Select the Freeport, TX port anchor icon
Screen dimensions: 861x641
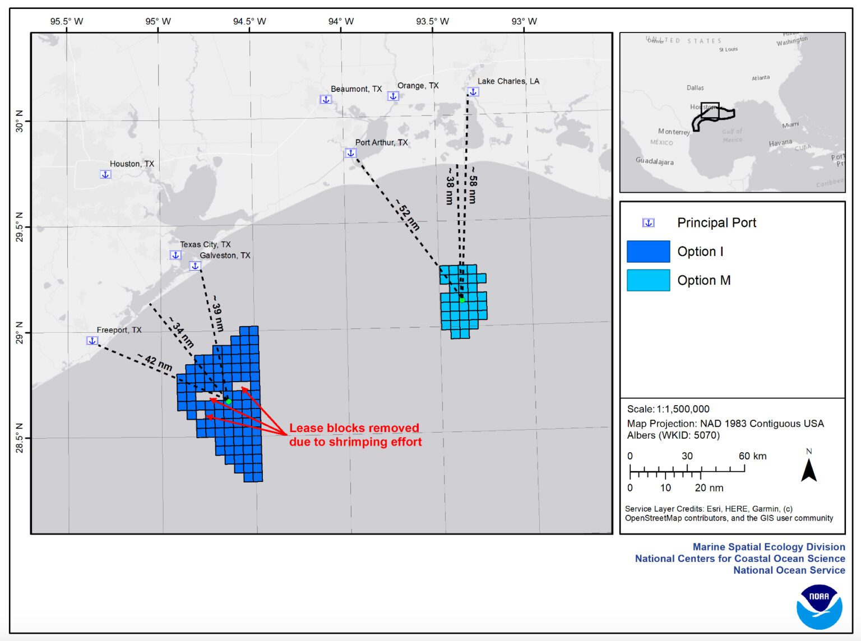[x=91, y=339]
